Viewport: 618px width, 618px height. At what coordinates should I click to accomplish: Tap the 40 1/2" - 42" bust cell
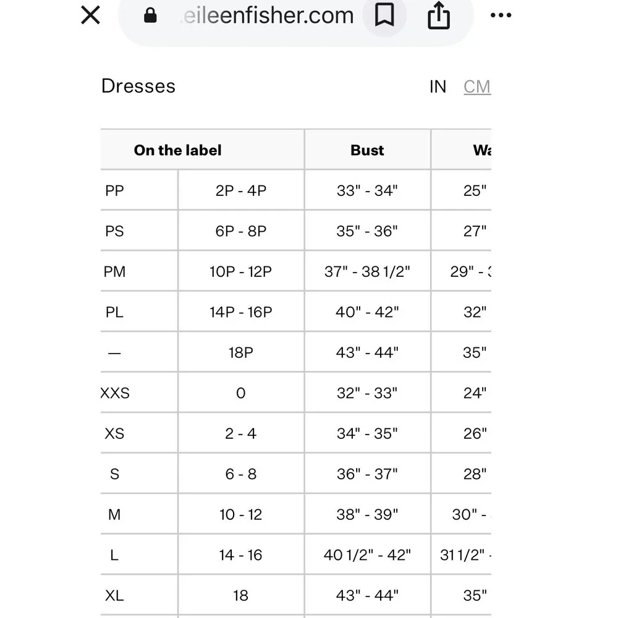pos(367,555)
